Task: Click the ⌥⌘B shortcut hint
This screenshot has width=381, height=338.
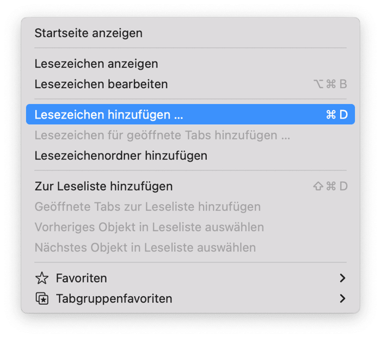Action: click(x=330, y=84)
